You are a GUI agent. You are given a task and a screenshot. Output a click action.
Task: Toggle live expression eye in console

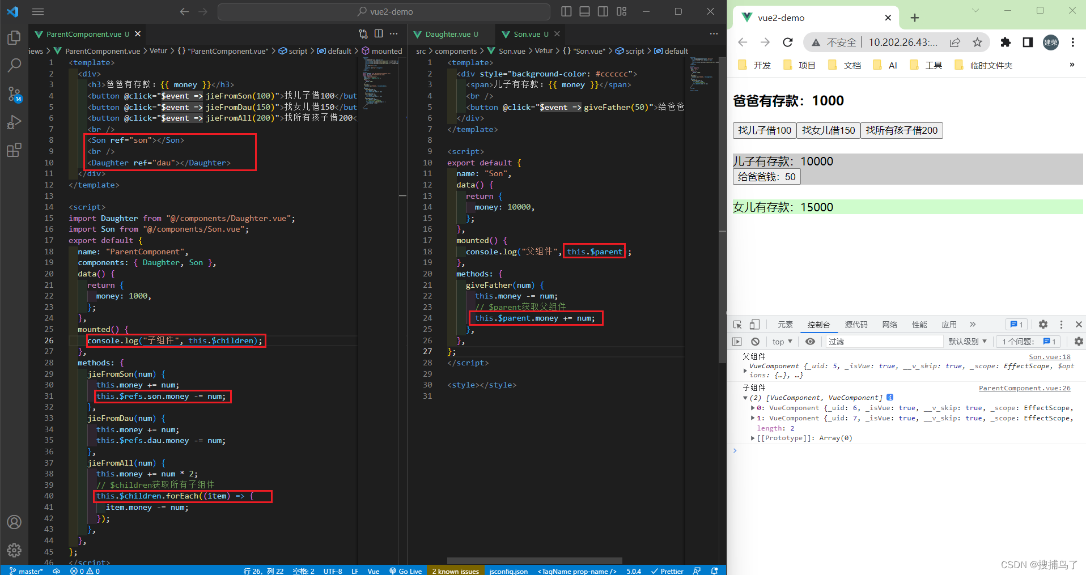pos(811,342)
